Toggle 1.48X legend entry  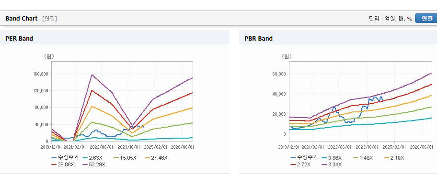363,158
